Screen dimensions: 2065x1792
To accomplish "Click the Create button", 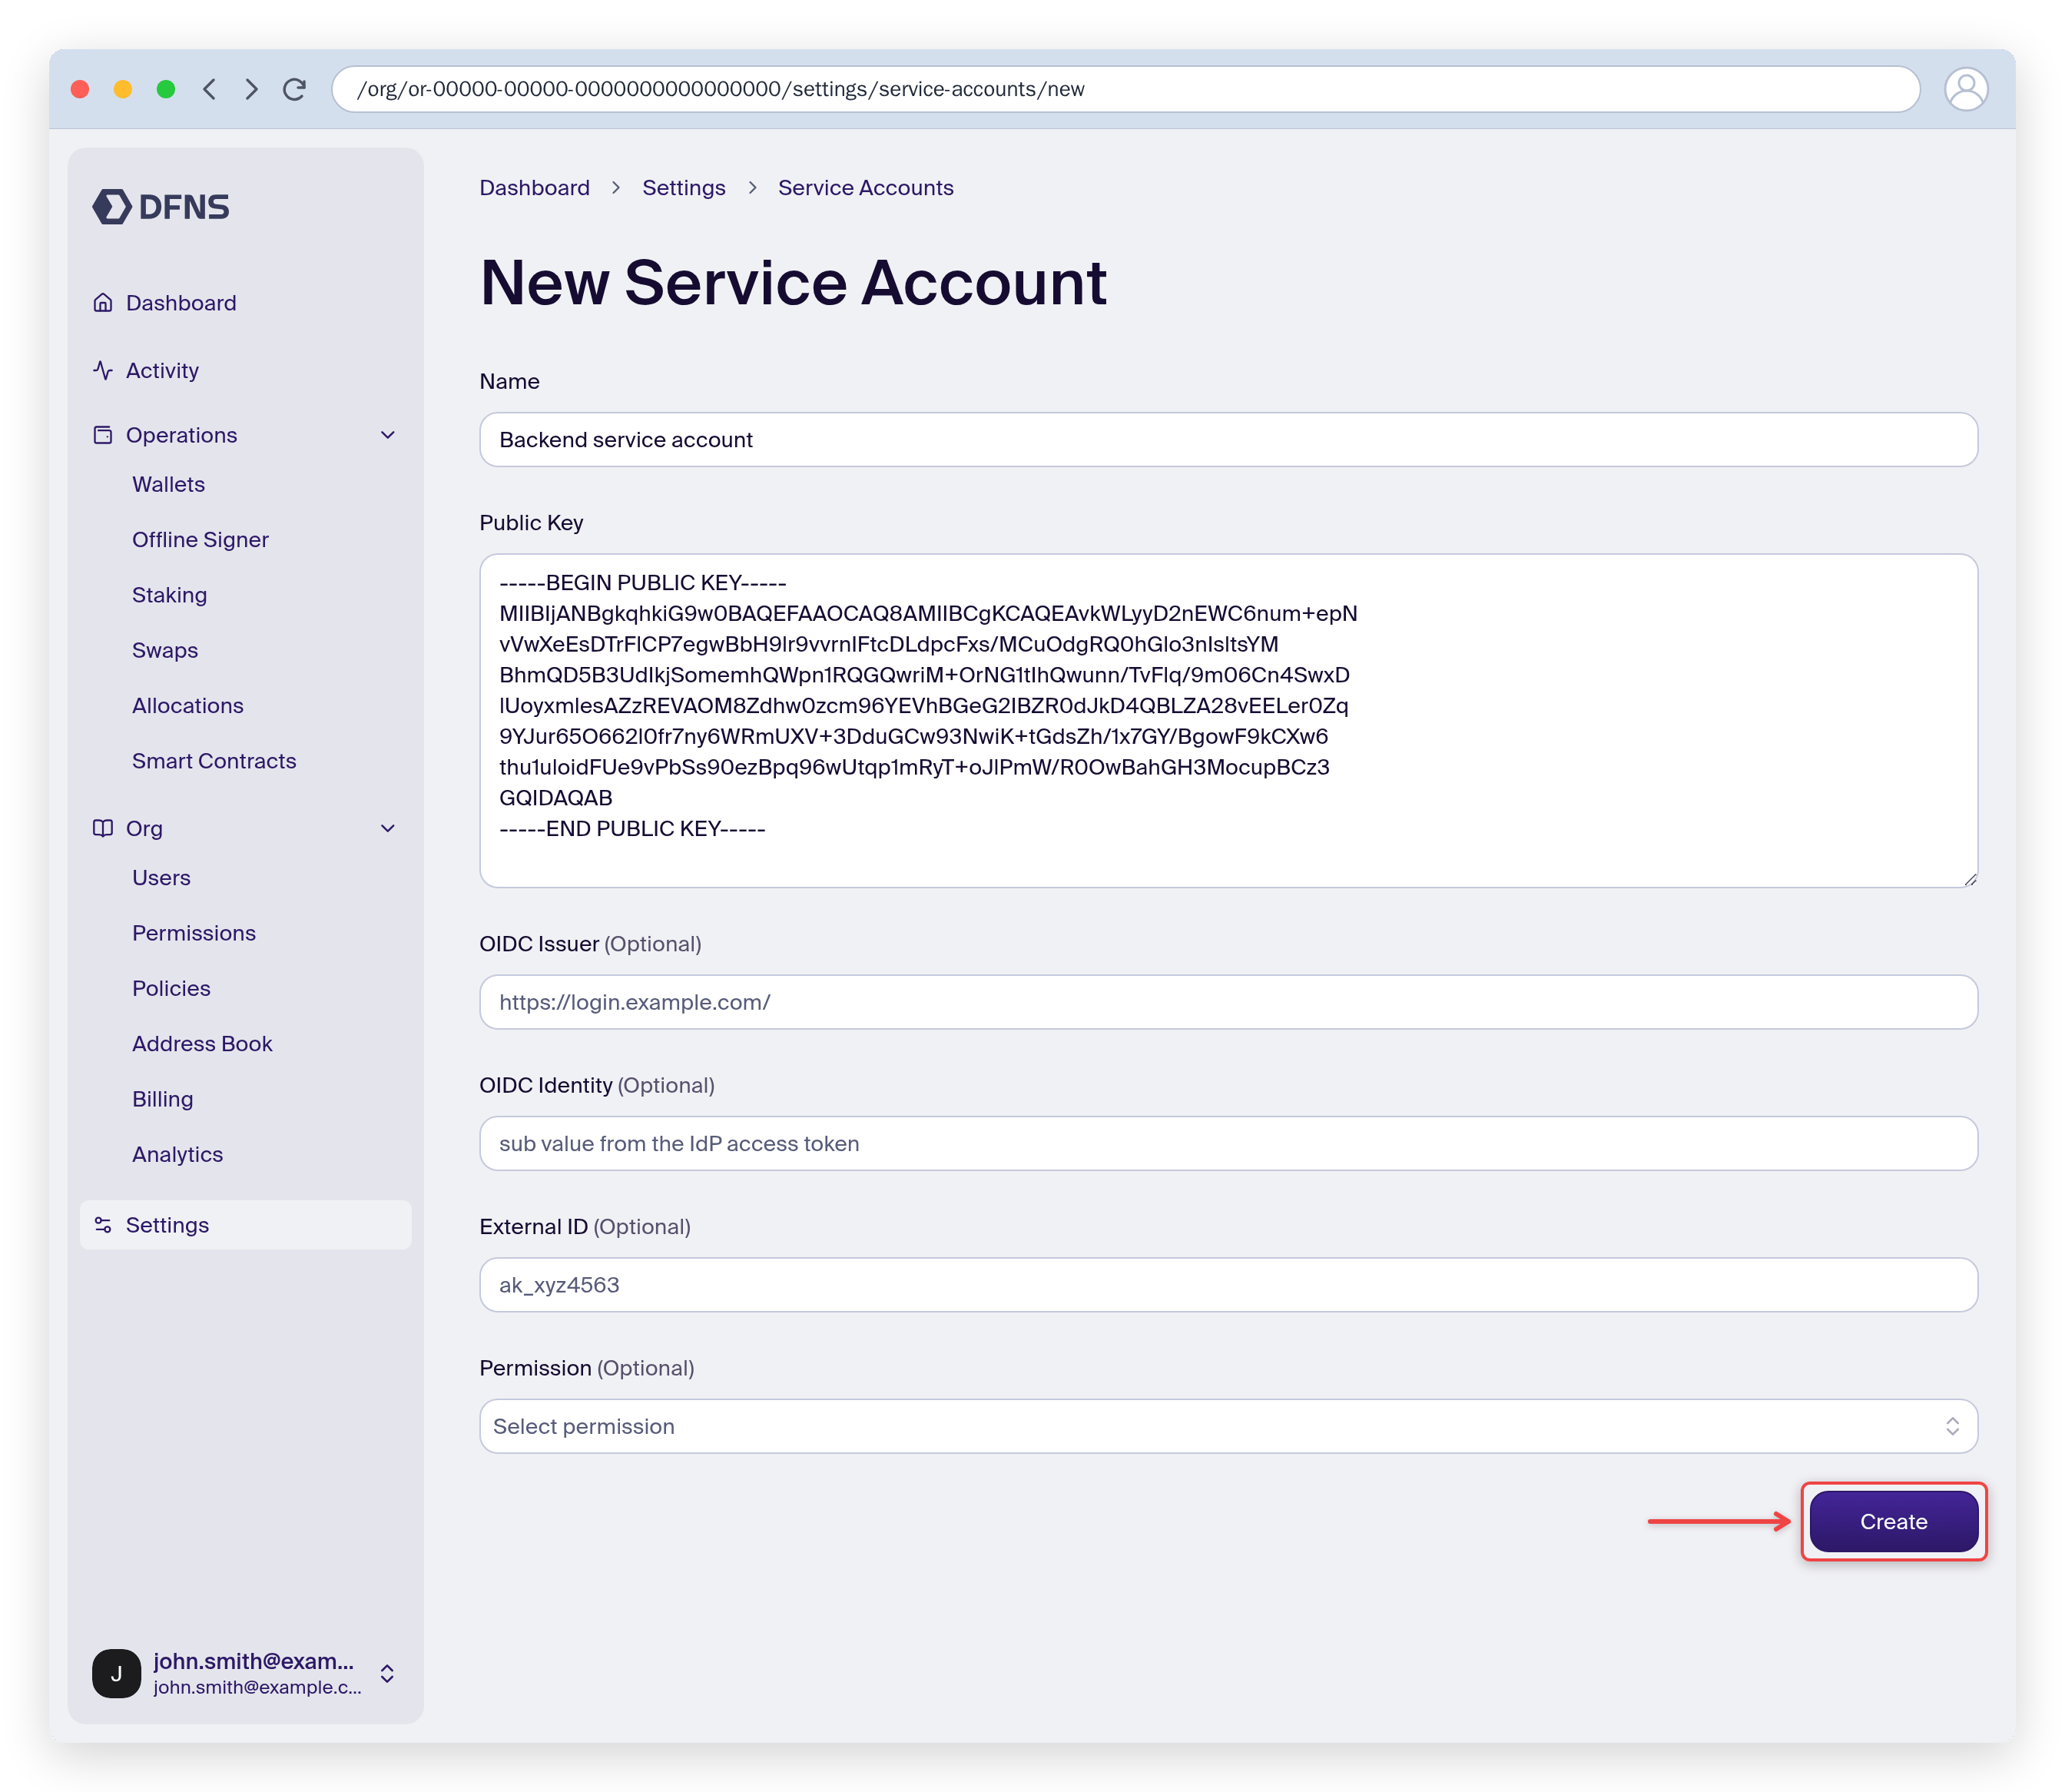I will 1893,1521.
